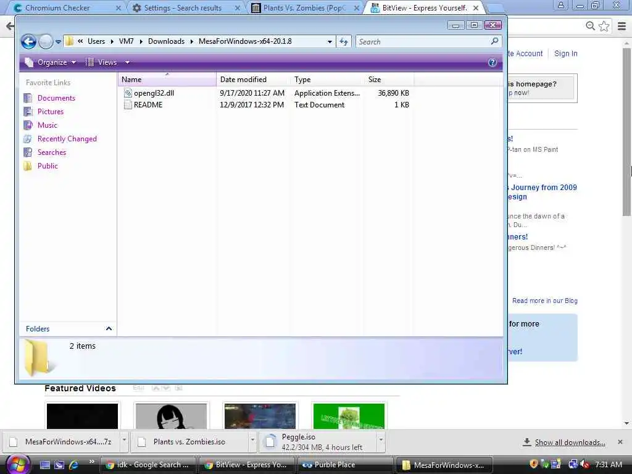Select the README text file

148,105
